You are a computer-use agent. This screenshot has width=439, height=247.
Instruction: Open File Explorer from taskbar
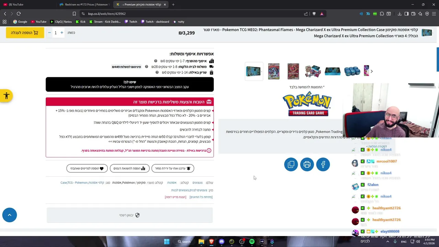click(201, 242)
